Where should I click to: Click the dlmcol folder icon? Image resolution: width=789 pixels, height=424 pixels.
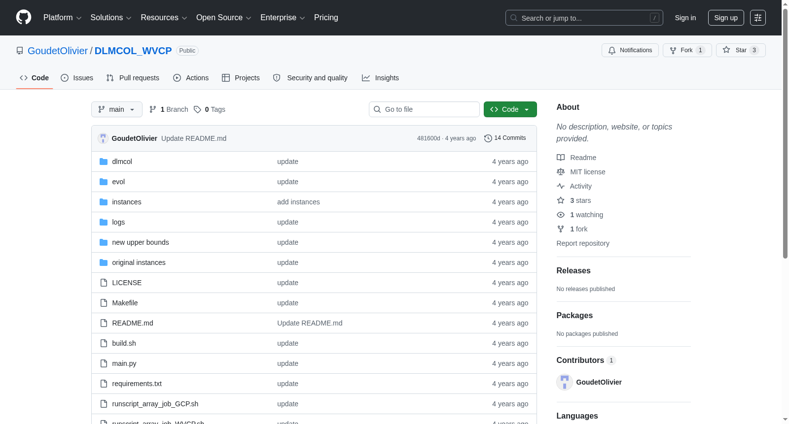pos(104,162)
